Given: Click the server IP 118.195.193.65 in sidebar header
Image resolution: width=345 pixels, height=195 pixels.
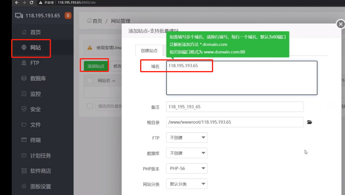Looking at the screenshot, I should (x=43, y=16).
